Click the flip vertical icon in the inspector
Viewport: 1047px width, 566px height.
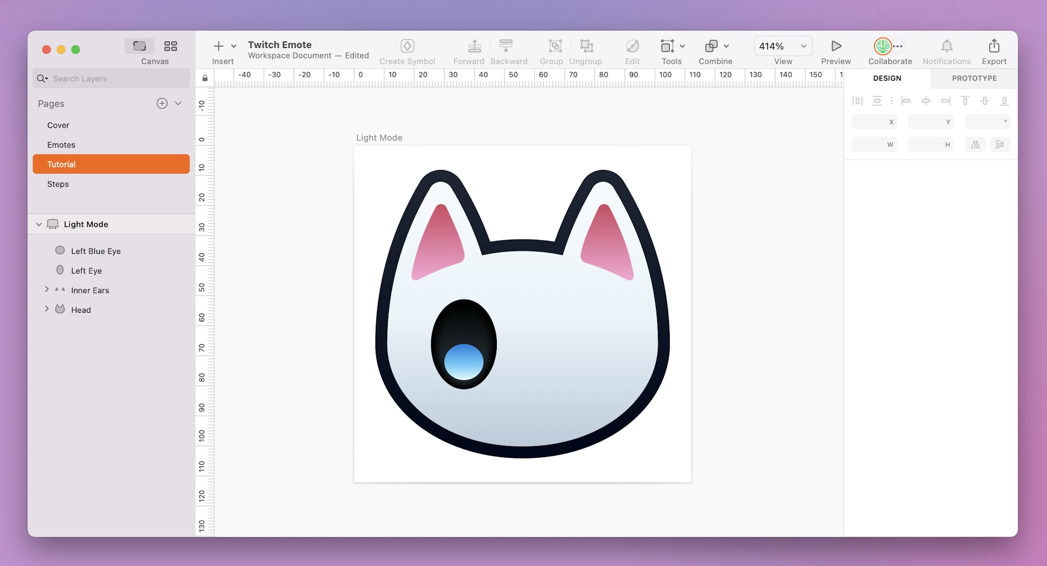click(x=1000, y=144)
